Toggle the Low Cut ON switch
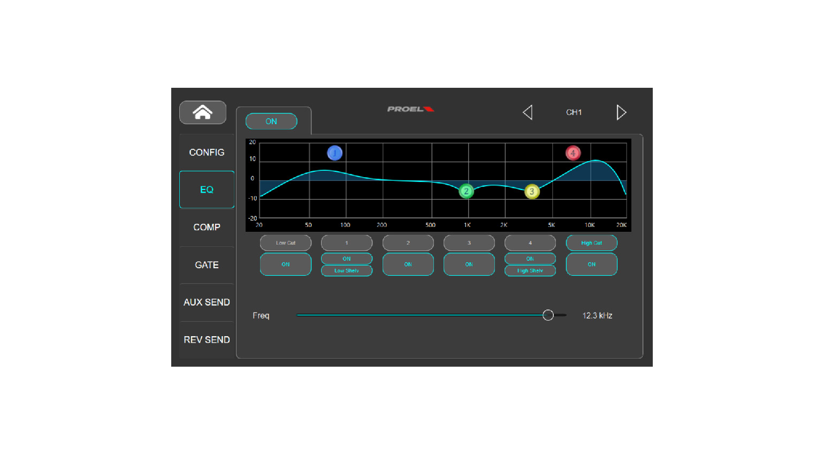Screen dimensions: 824x455 point(286,264)
